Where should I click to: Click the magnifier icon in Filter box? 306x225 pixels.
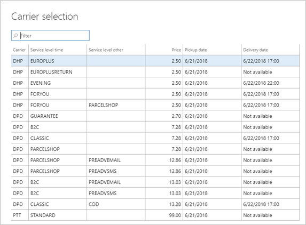[15, 35]
